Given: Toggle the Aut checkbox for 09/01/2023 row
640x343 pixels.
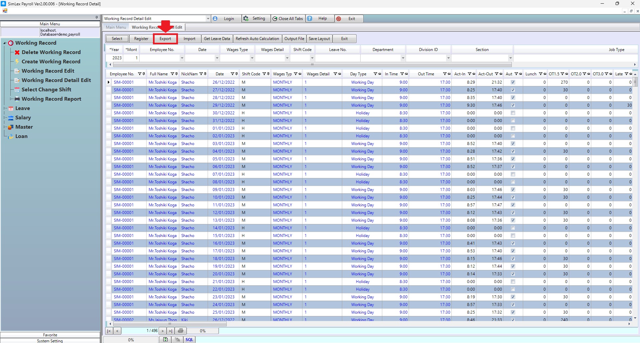Looking at the screenshot, I should click(x=513, y=190).
